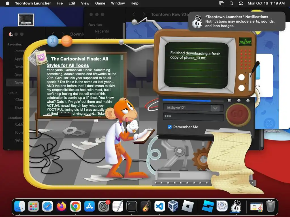Open the gear app icon beside Roblox Studio

point(222,206)
